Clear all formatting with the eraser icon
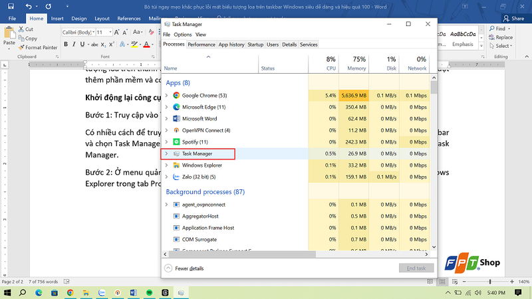The width and height of the screenshot is (532, 299). click(152, 32)
